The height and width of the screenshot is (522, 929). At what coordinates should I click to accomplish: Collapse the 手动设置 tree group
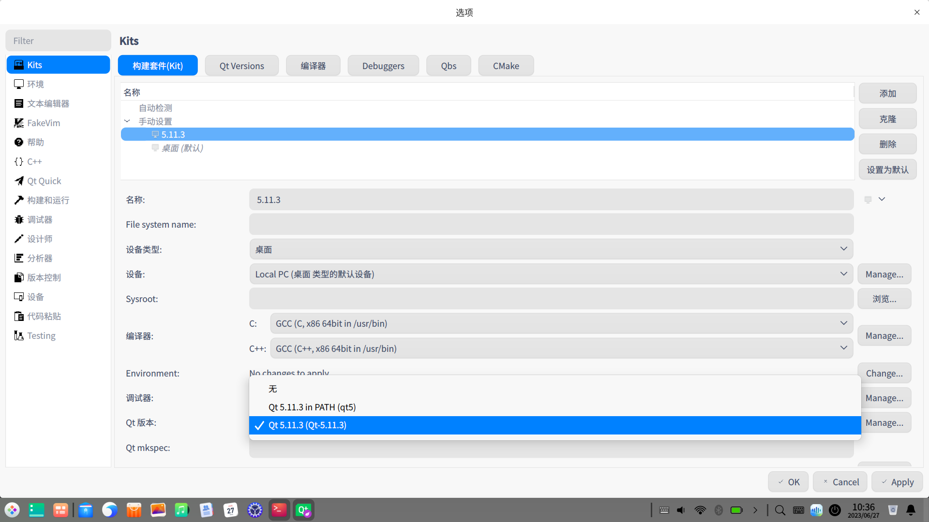127,121
